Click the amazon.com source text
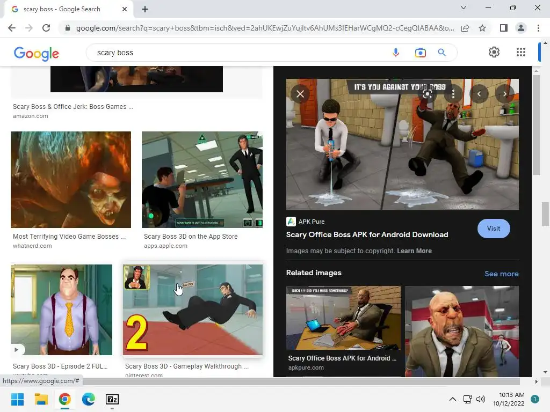The image size is (550, 412). tap(31, 116)
